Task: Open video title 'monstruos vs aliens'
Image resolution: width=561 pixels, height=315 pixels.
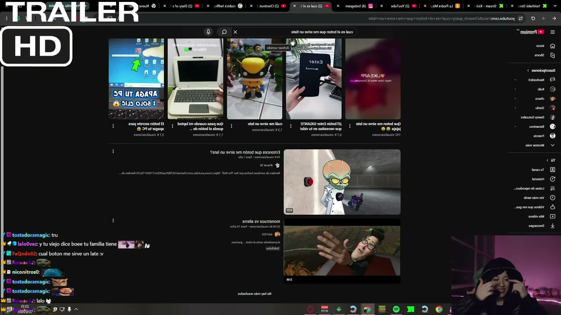Action: point(261,221)
